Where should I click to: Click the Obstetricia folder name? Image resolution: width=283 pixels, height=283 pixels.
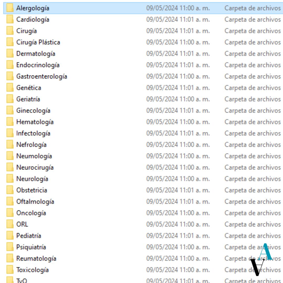point(32,190)
